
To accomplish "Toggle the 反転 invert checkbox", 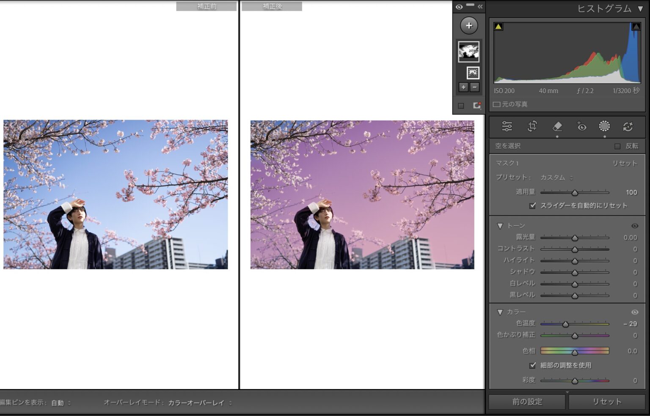I will [617, 146].
